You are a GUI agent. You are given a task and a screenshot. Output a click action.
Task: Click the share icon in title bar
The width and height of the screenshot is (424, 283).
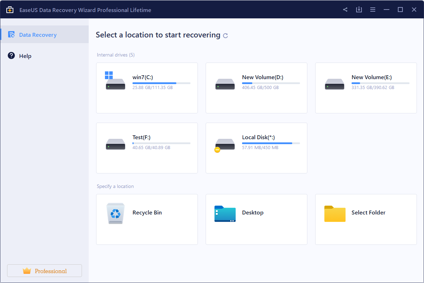pyautogui.click(x=345, y=10)
